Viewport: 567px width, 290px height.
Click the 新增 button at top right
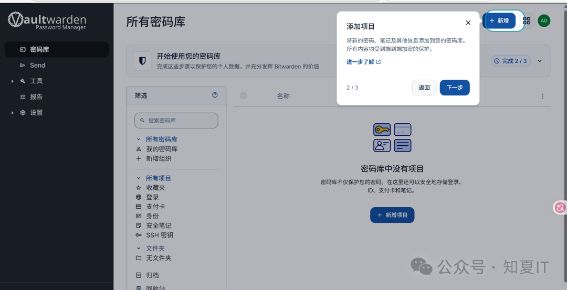pos(499,20)
